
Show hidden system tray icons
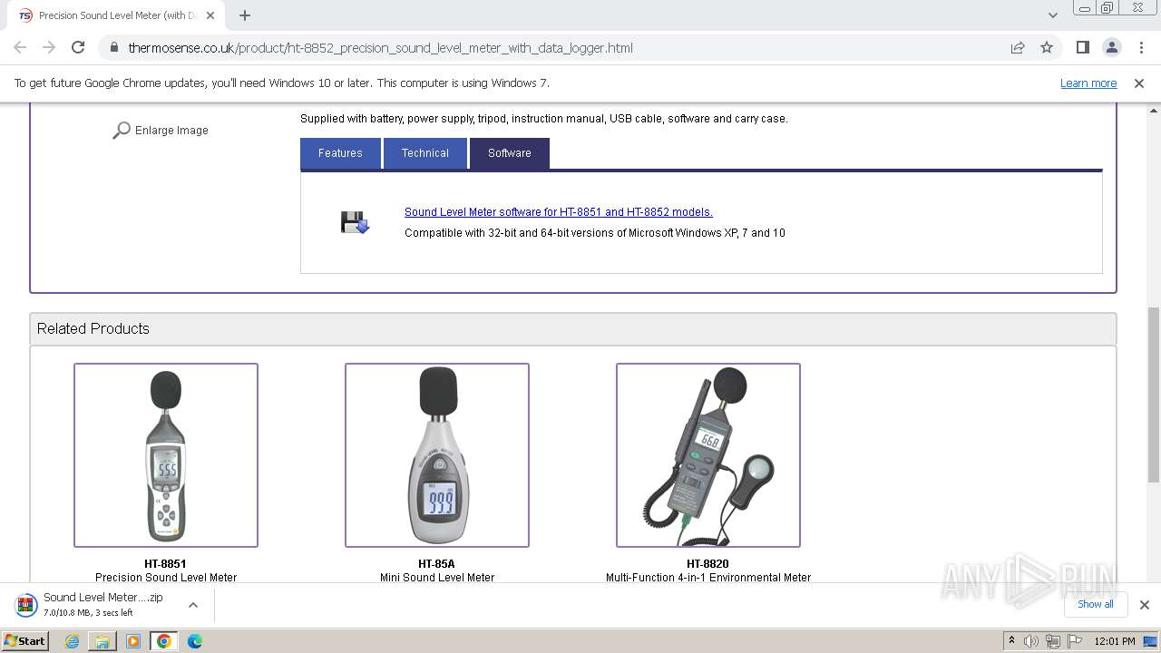[x=1011, y=640]
